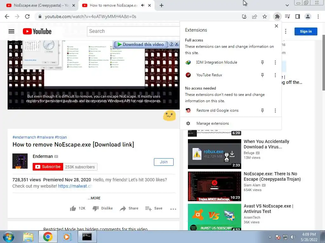Open the media player taskbar icon
325x243 pixels.
coord(67,237)
